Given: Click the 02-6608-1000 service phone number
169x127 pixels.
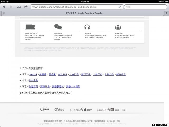Looking at the screenshot, I should 114,121.
